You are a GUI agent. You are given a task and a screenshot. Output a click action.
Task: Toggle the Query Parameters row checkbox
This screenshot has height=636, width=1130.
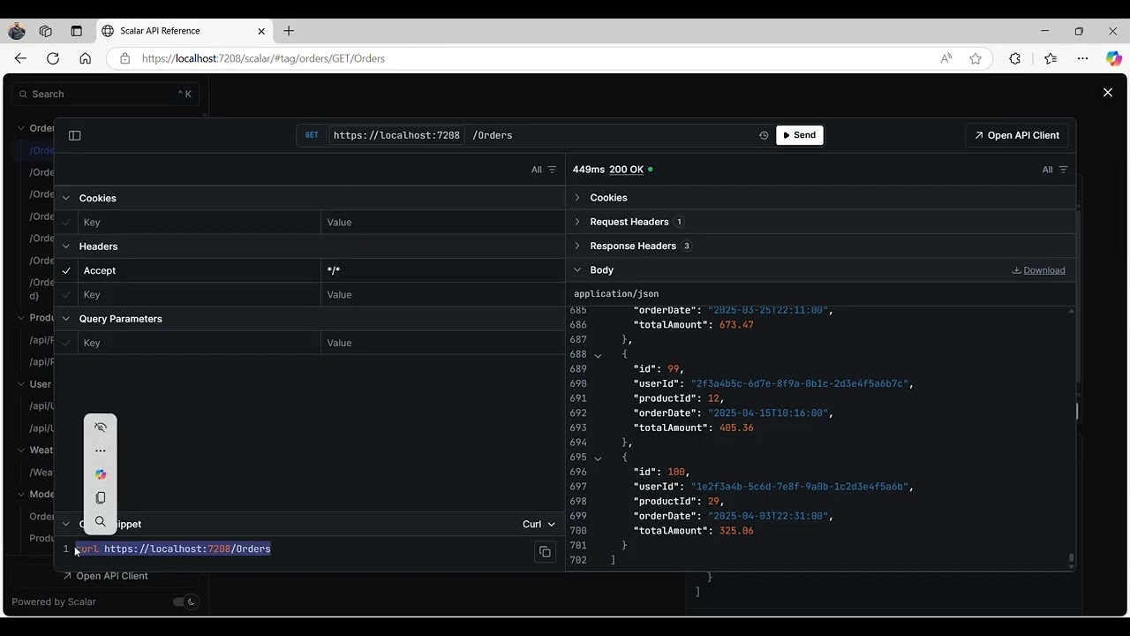pos(66,343)
